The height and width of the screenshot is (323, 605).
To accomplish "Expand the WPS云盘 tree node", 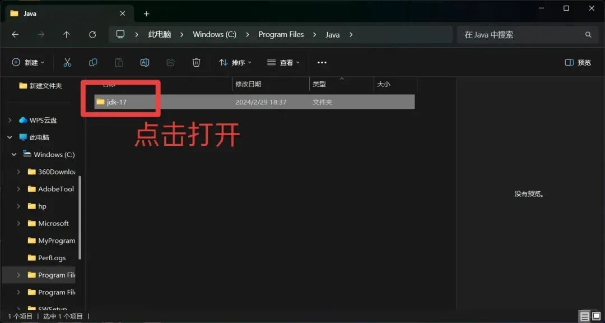I will point(10,120).
